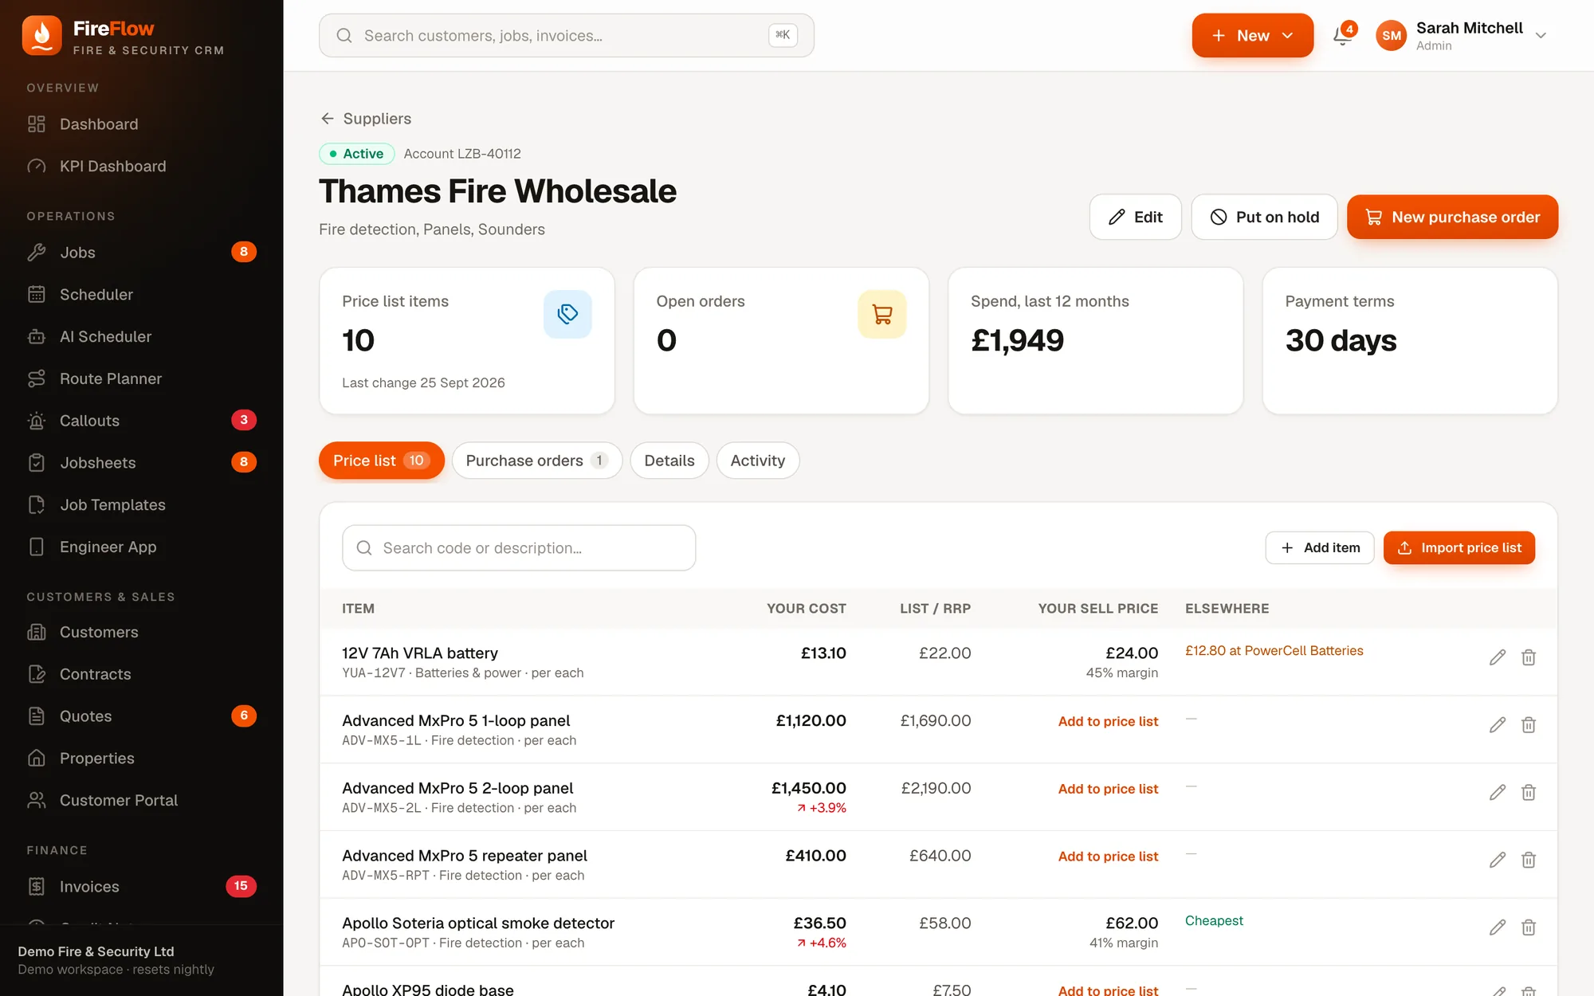Go to Route Planner in sidebar
Viewport: 1594px width, 996px height.
point(141,379)
